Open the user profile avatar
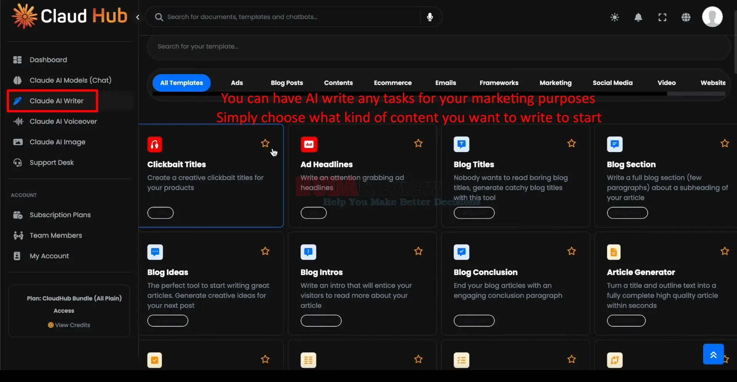Viewport: 737px width, 382px height. [x=712, y=17]
